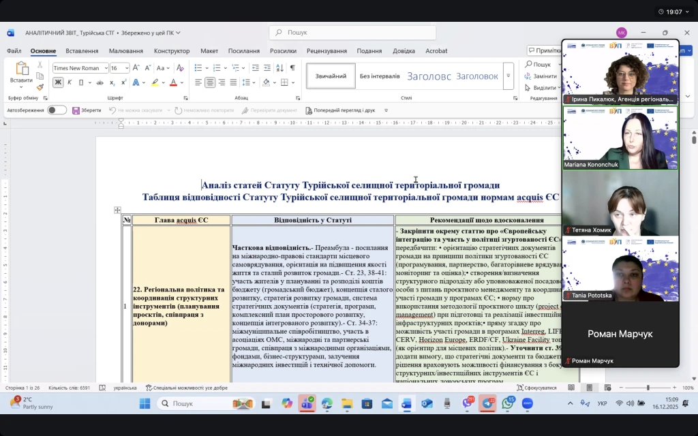Viewport: 698px width, 436px height.
Task: Show paragraph marks (¶) icon
Action: 292,67
